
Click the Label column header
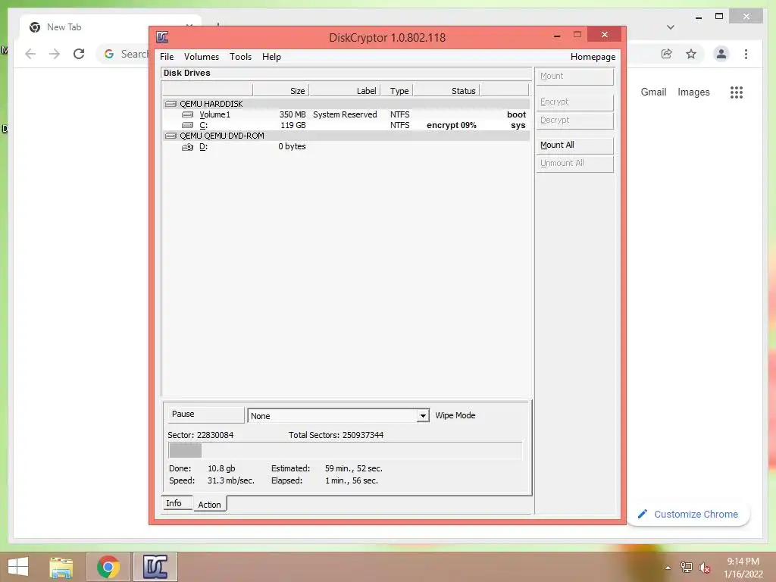[x=345, y=91]
